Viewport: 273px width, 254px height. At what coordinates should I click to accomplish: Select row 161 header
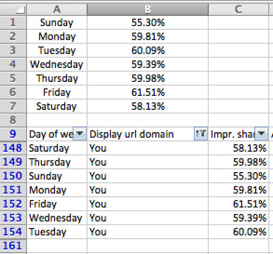tap(13, 246)
